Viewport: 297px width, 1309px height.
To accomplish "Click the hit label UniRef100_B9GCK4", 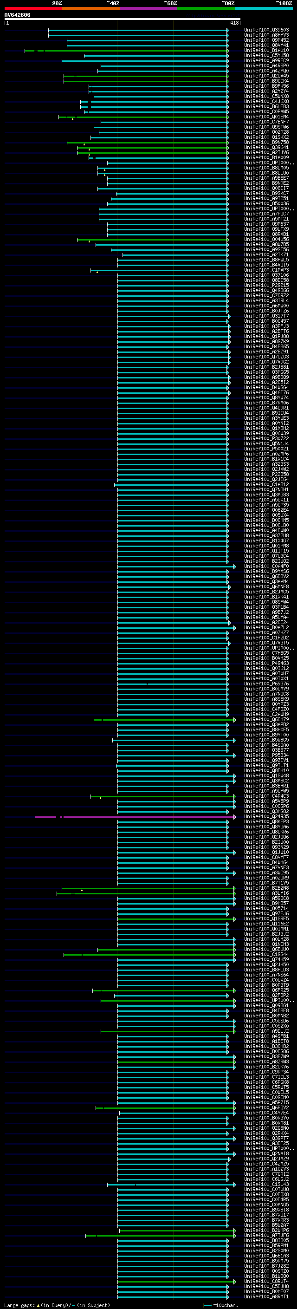I will tap(266, 81).
